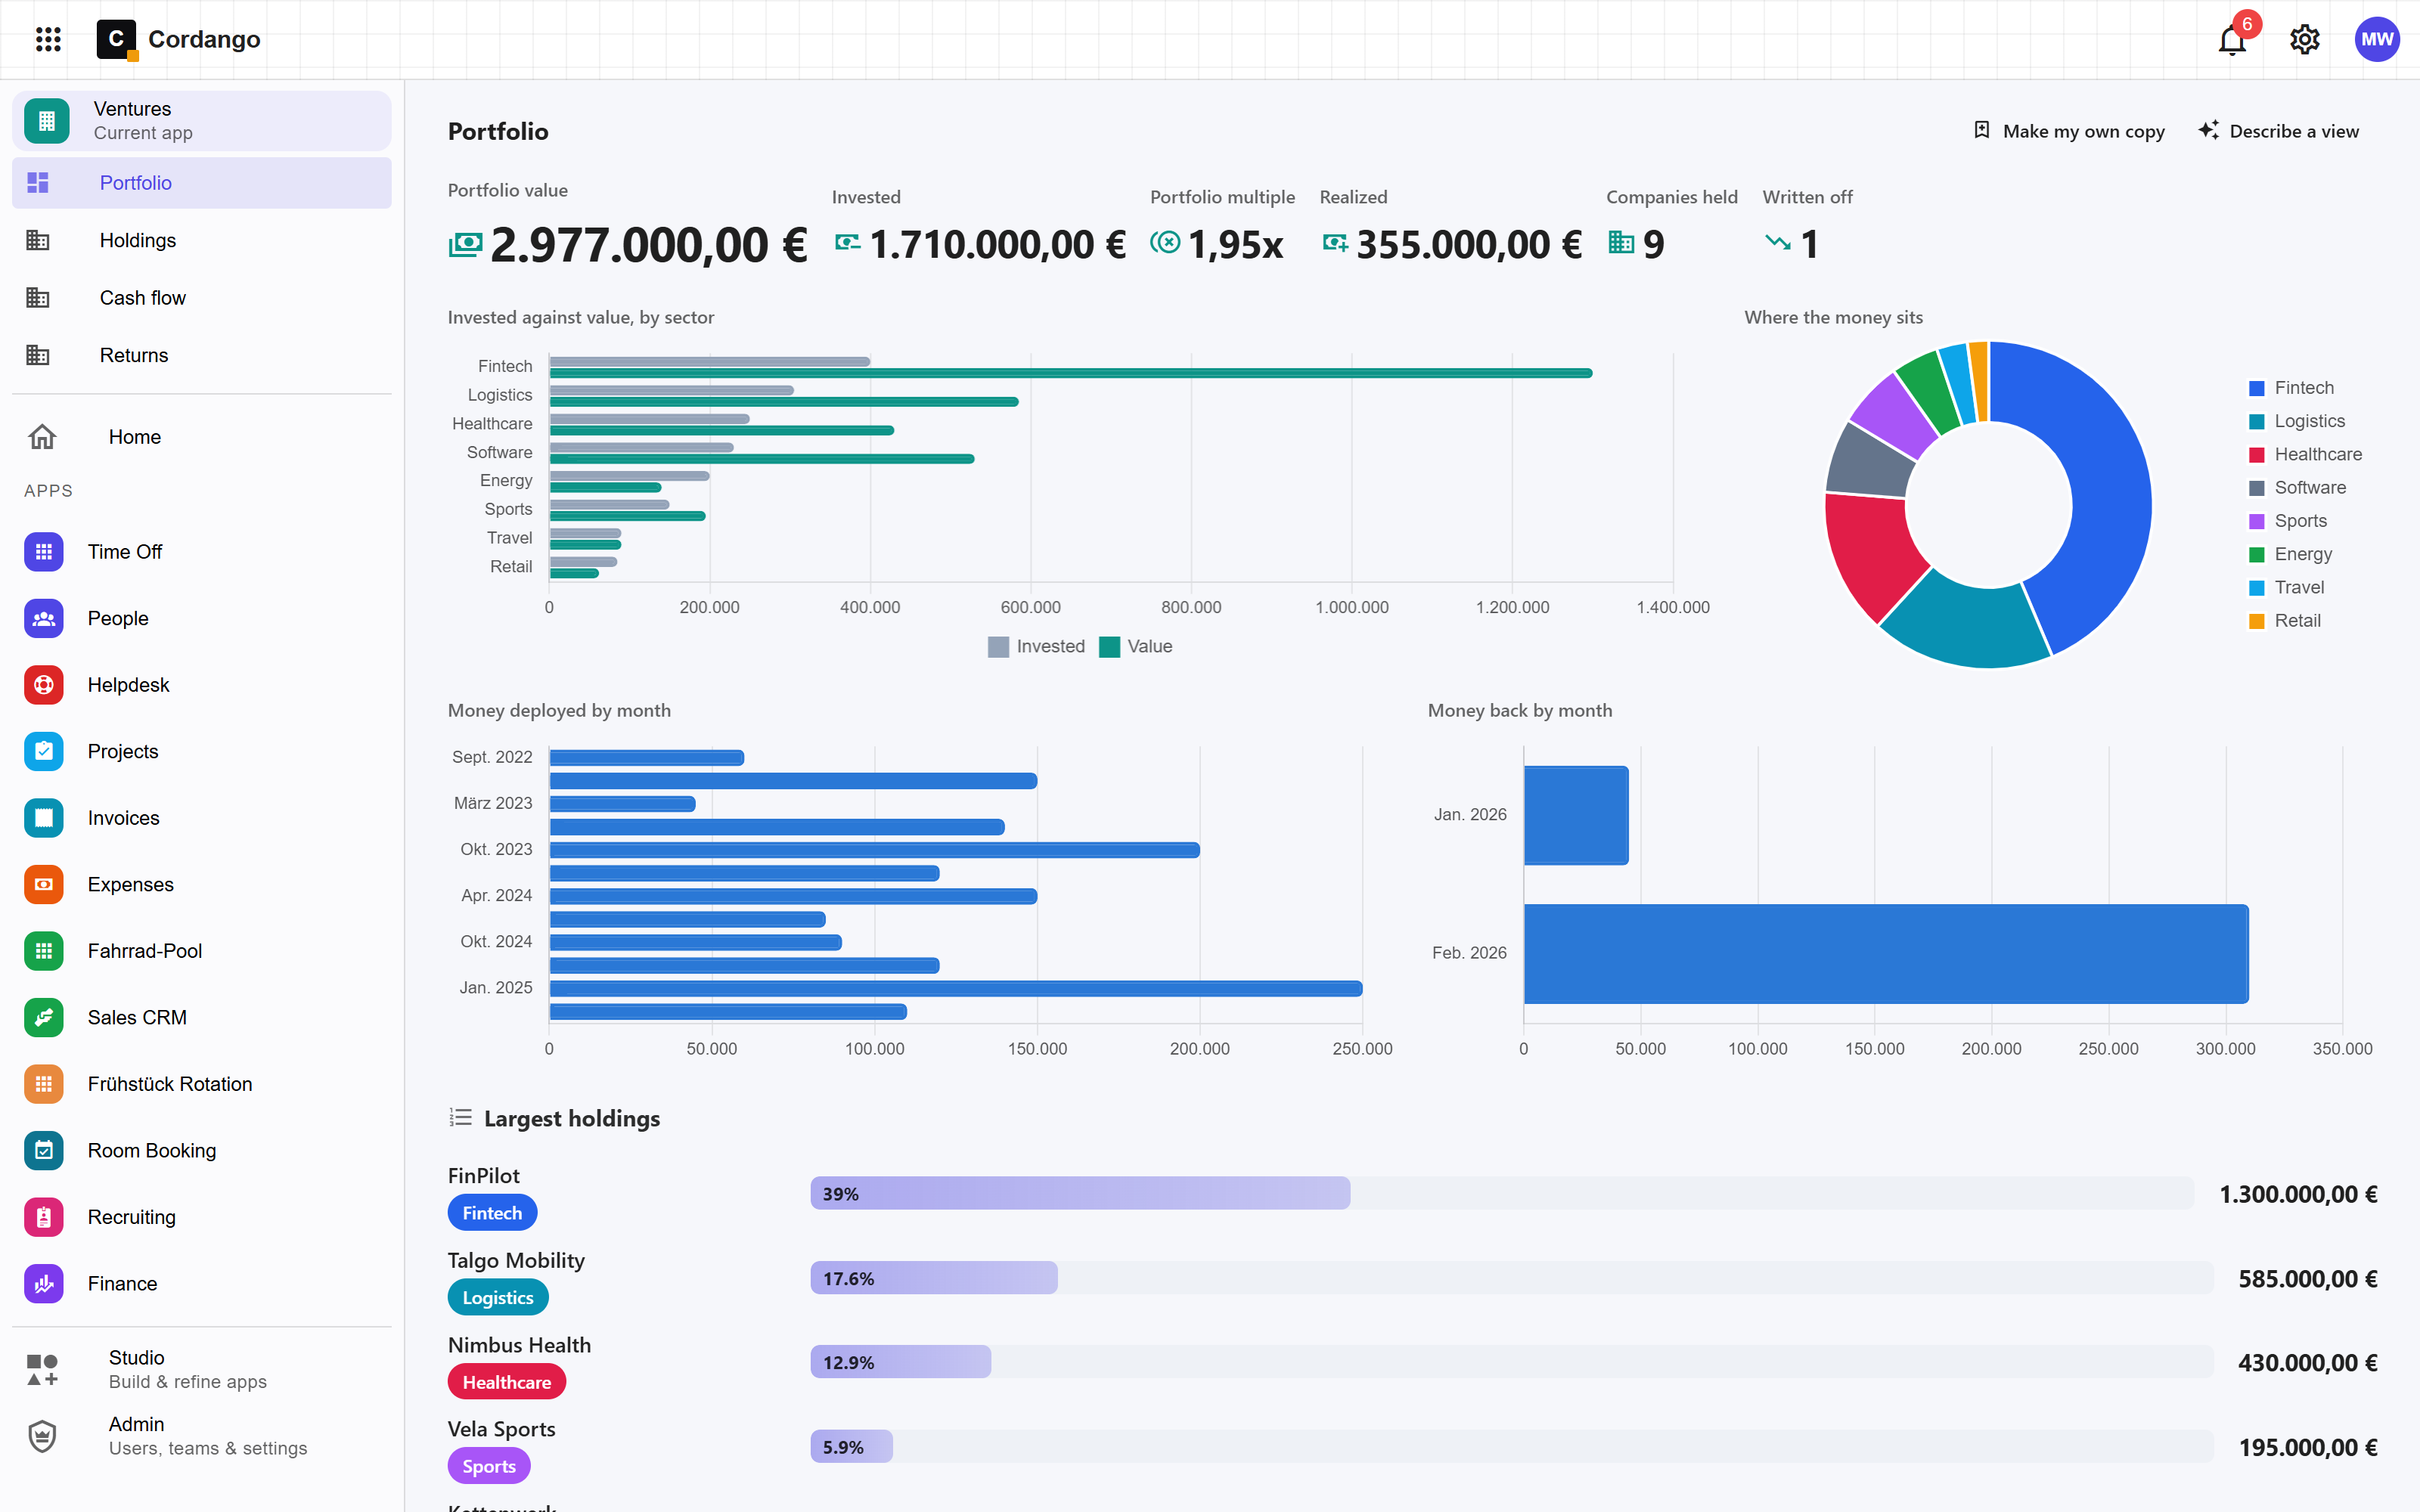Open Admin users, teams & settings

point(202,1436)
